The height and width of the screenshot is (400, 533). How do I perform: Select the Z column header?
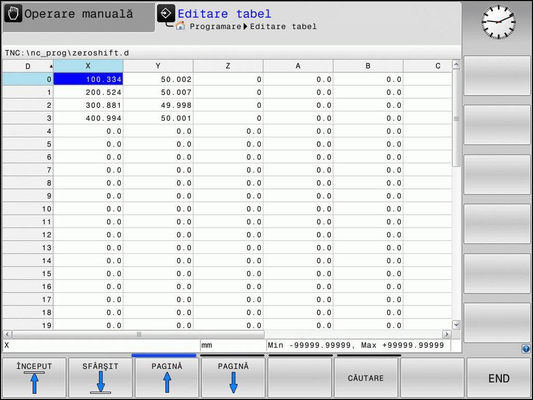tap(228, 66)
